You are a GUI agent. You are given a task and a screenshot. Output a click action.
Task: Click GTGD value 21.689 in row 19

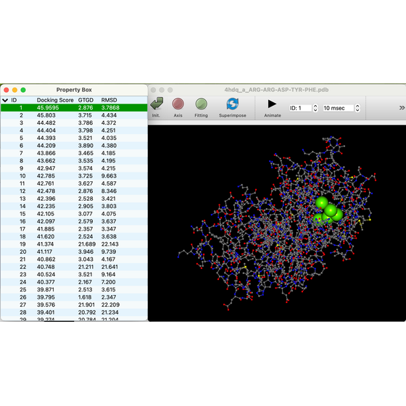87,244
